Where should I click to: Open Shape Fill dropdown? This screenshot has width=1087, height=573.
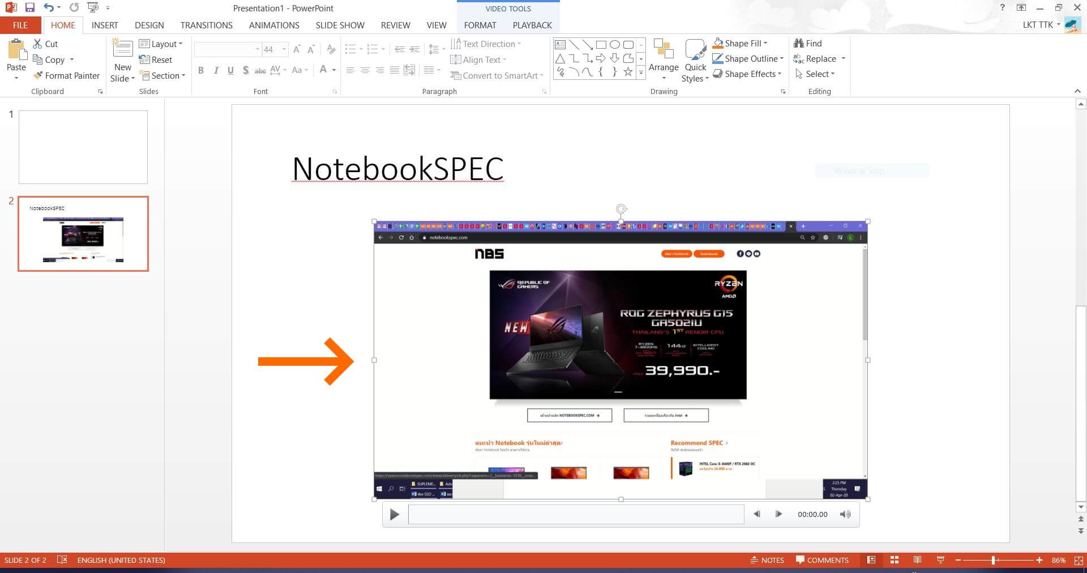740,43
